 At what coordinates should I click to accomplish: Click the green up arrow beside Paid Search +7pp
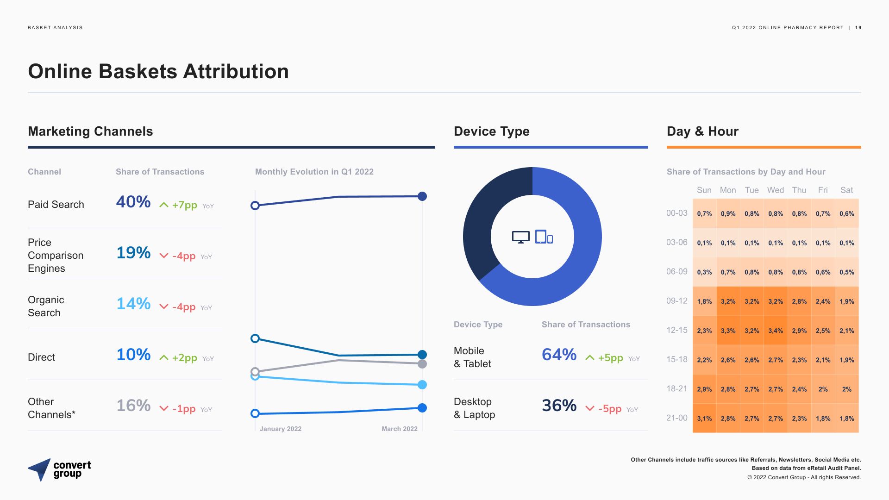[163, 205]
